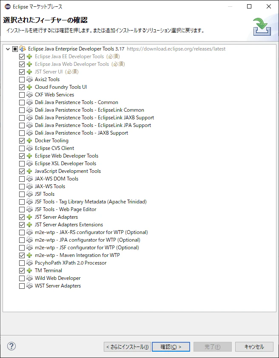The height and width of the screenshot is (358, 279).
Task: Check the Axis2 Tools checkbox
Action: click(22, 79)
